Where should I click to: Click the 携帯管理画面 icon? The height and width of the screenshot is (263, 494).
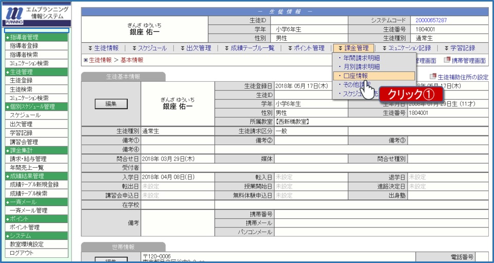[447, 60]
